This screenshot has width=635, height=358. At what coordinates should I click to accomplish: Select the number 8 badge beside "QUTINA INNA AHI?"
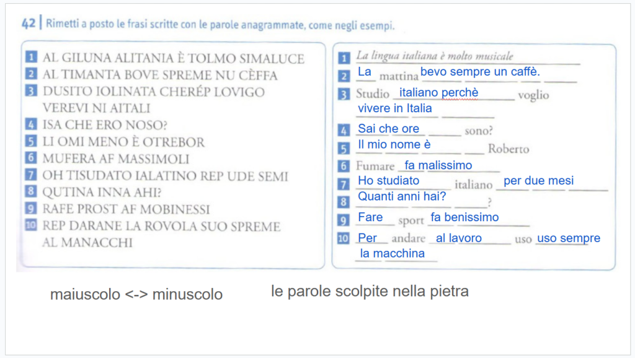point(30,192)
